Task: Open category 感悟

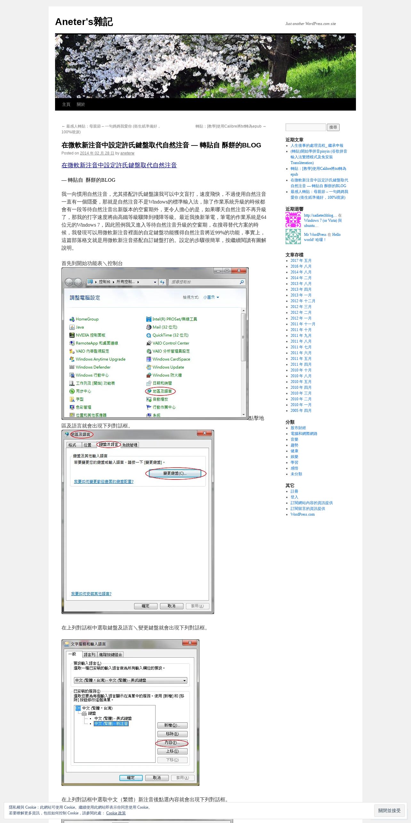Action: (x=294, y=468)
